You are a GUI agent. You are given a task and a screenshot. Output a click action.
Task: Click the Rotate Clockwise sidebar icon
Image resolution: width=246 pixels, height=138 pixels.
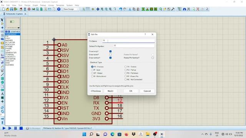[2, 108]
